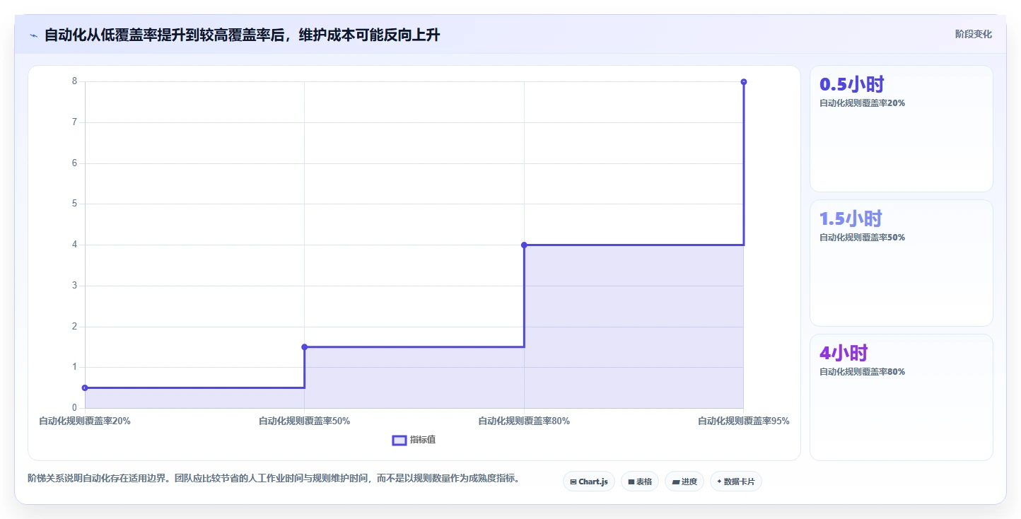Click the 0.5小时 card value
1021x519 pixels.
[852, 84]
